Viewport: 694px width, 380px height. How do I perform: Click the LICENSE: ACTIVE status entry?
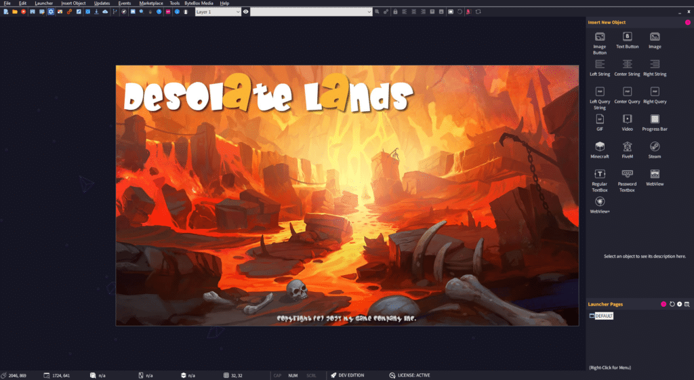[x=409, y=375]
